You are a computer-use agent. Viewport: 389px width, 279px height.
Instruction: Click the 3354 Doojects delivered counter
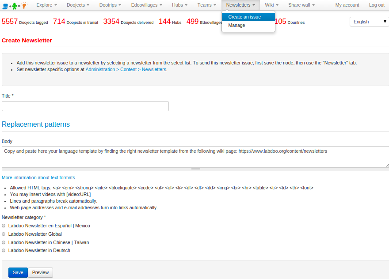129,22
